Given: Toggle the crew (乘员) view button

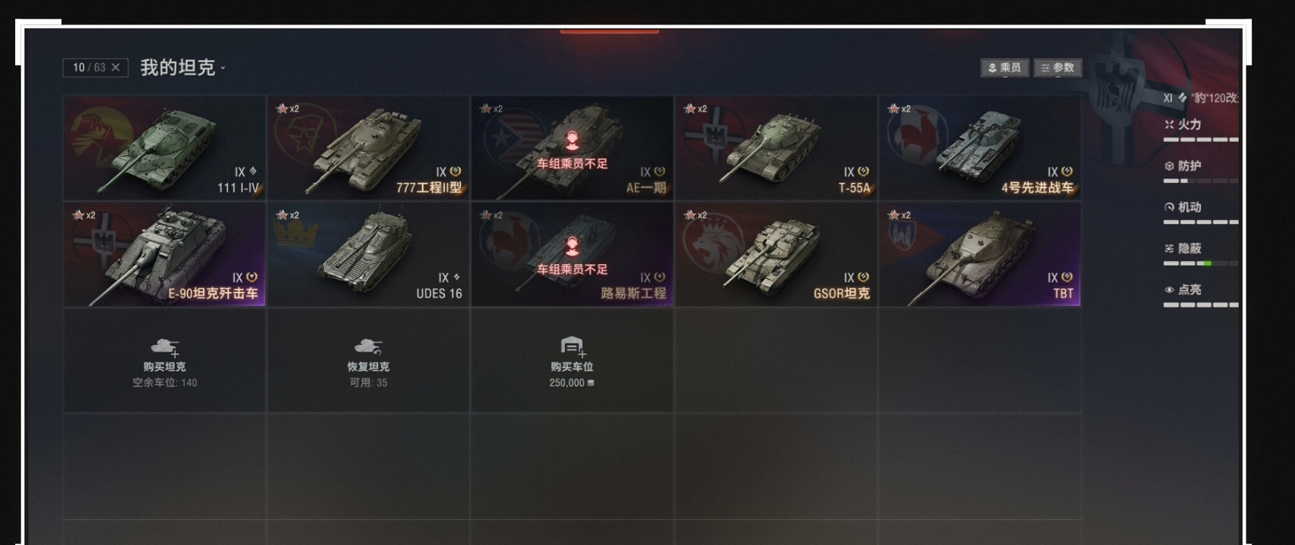Looking at the screenshot, I should tap(1005, 67).
